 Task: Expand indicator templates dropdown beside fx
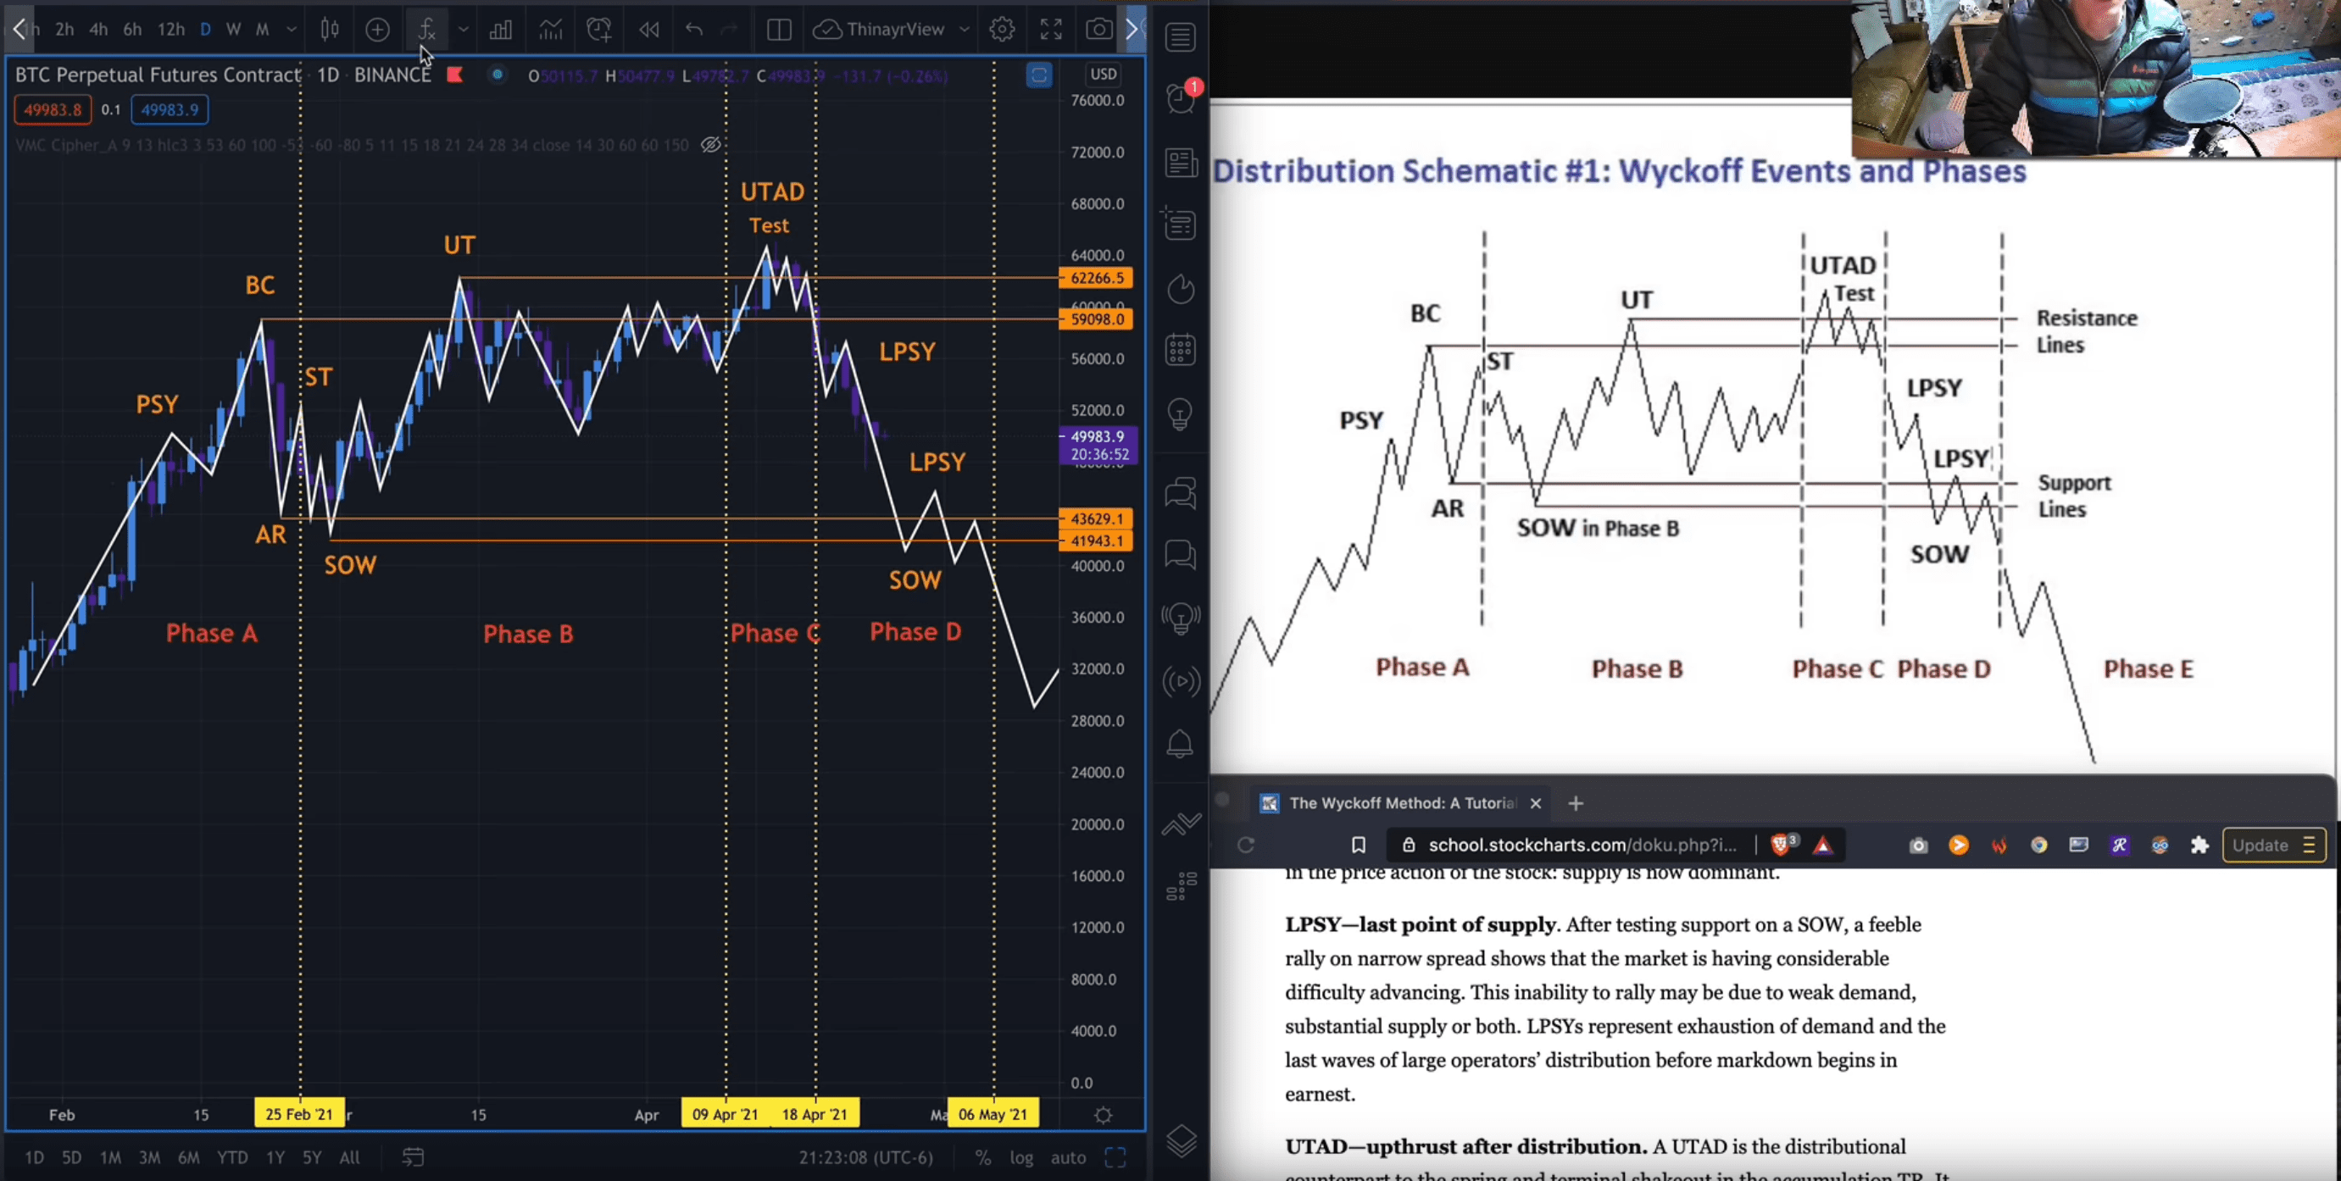tap(464, 29)
